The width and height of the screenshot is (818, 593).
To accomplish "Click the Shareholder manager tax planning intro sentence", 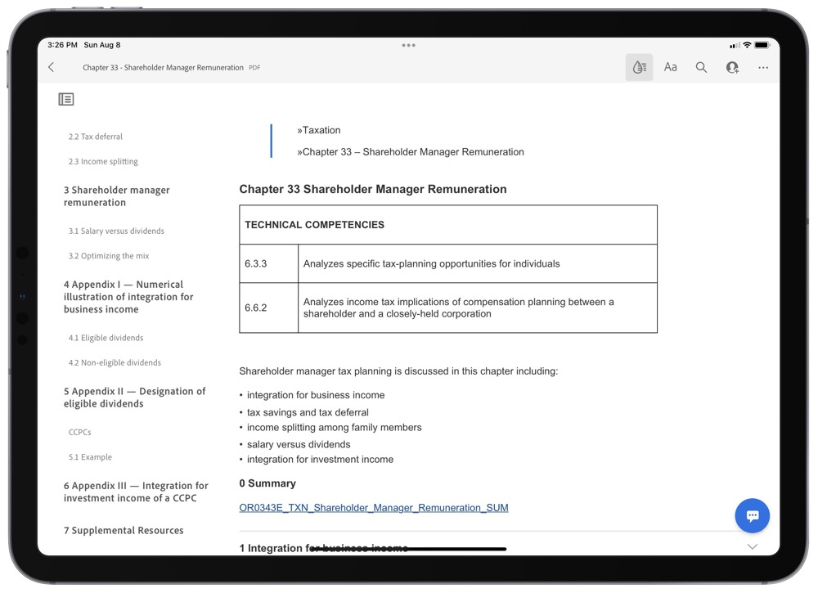I will click(398, 371).
